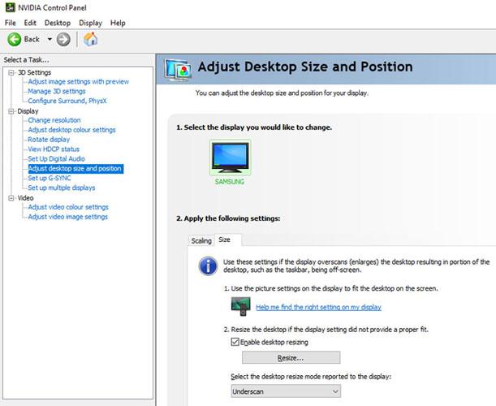The width and height of the screenshot is (496, 406).
Task: Click the green Back arrow icon
Action: coord(14,39)
